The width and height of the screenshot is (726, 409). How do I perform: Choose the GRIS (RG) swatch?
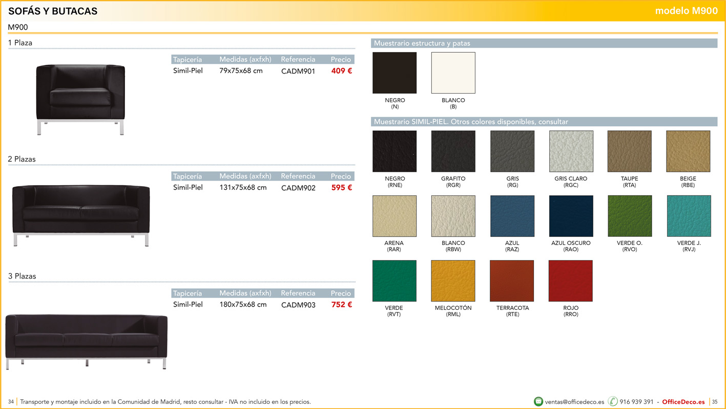(512, 151)
